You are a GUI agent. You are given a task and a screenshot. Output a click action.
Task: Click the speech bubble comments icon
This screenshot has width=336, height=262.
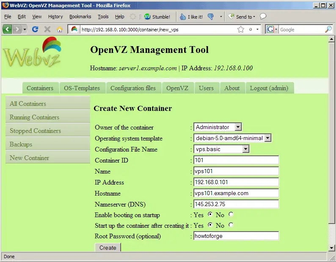263,16
